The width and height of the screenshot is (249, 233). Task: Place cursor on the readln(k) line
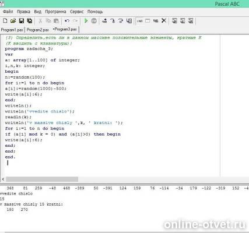[18, 117]
